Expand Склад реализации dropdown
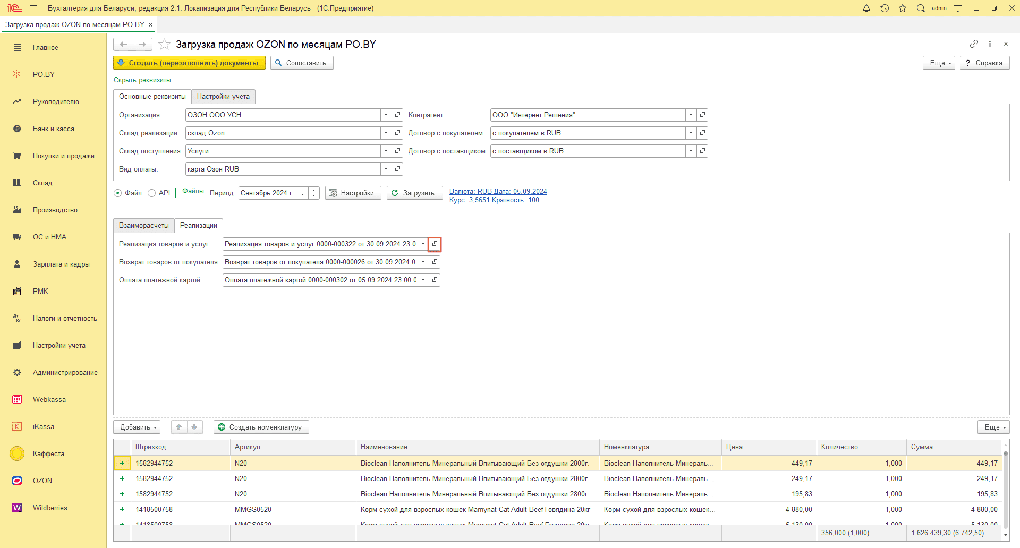The image size is (1020, 548). [x=386, y=133]
